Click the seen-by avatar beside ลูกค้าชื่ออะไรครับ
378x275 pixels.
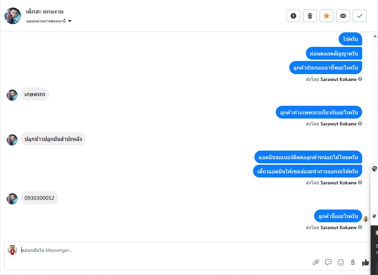point(366,219)
